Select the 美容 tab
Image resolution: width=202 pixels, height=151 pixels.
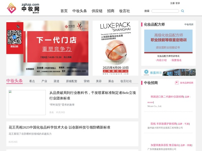click(x=99, y=81)
